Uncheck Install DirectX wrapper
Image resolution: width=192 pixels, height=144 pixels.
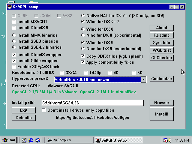tap(13, 55)
